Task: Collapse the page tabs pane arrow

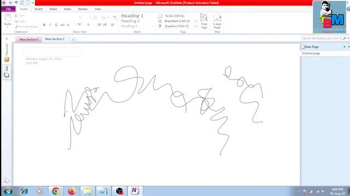Action: pyautogui.click(x=348, y=47)
